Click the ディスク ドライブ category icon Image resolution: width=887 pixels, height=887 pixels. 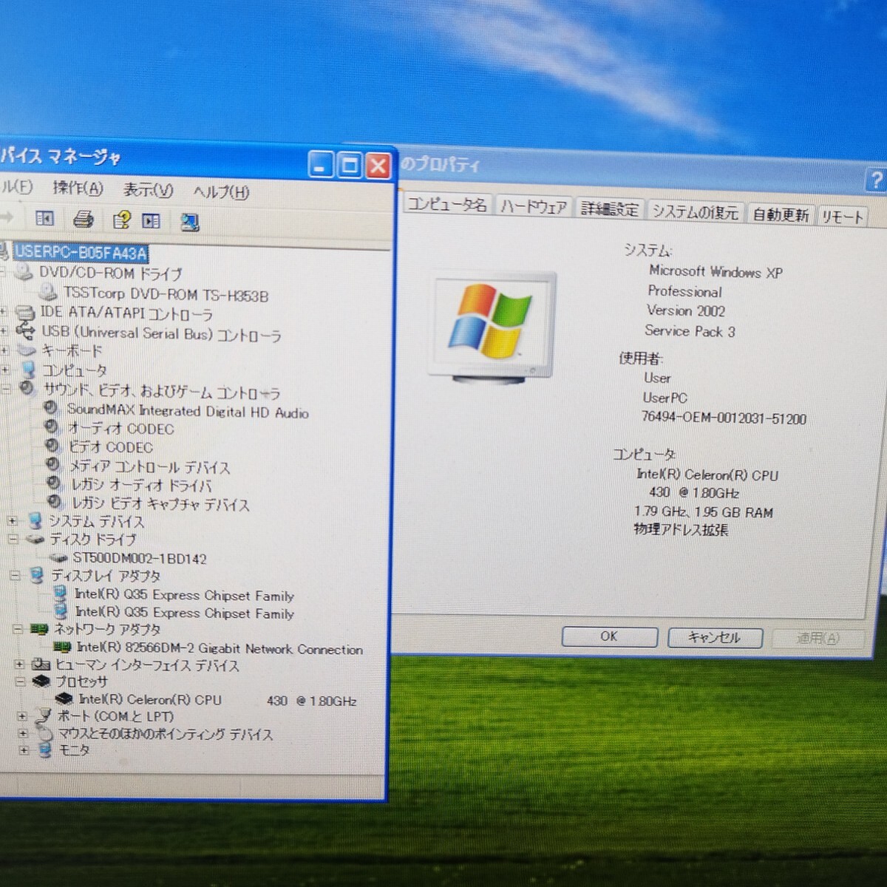click(35, 539)
